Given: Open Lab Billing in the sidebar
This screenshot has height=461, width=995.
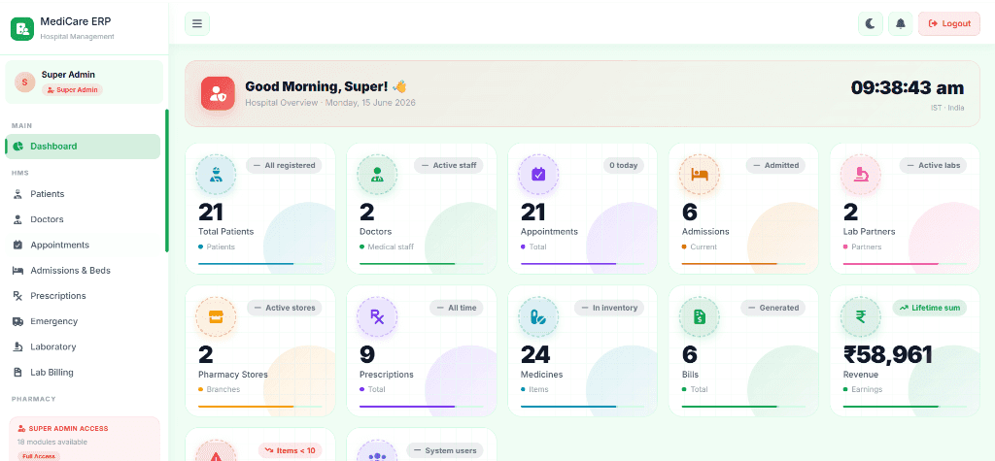Looking at the screenshot, I should coord(83,373).
